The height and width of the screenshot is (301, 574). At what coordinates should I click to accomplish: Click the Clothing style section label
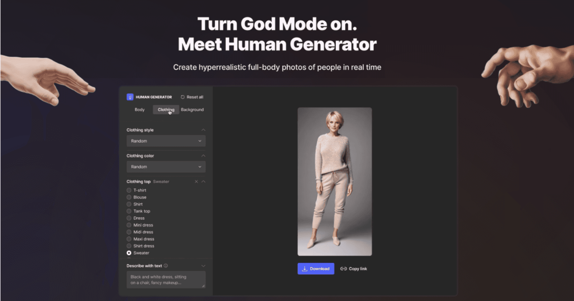pos(140,130)
